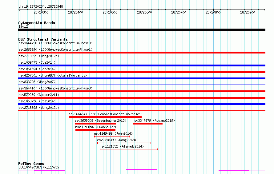
Task: Click ruler position 28720600
Action: coord(144,12)
